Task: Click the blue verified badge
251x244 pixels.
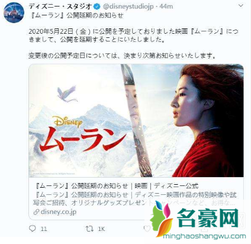Action: point(97,7)
